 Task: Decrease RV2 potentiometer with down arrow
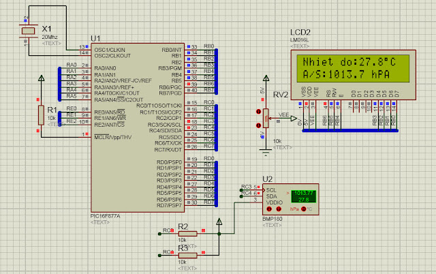coord(258,125)
